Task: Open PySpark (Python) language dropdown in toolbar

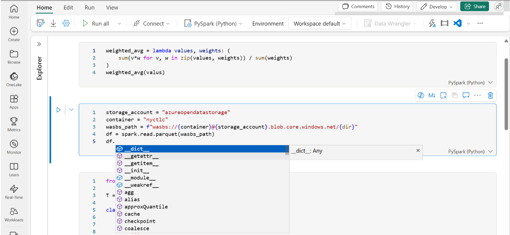Action: coord(213,24)
